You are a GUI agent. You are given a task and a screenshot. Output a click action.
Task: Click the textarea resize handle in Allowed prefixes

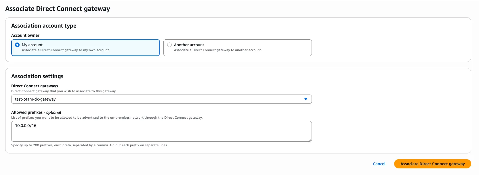pos(310,140)
